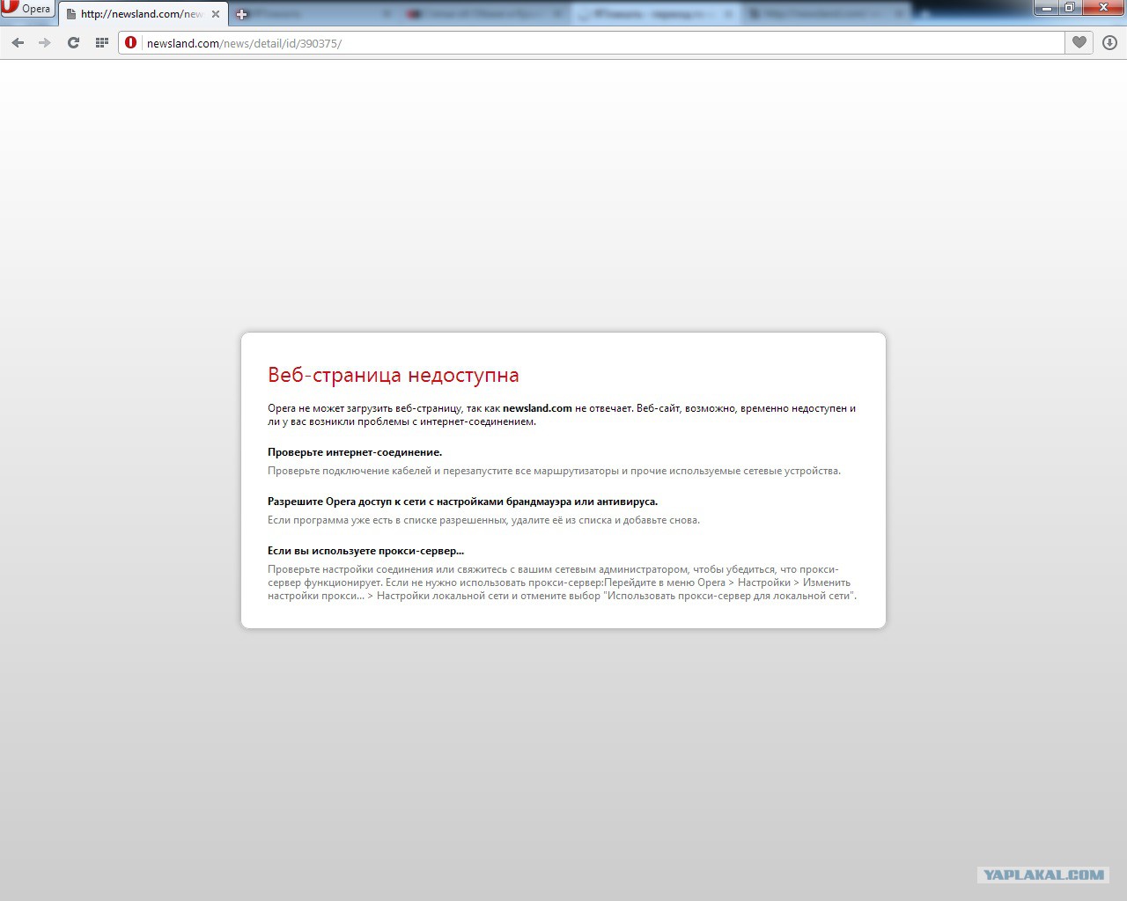The width and height of the screenshot is (1127, 901).
Task: Go forward to the next page
Action: click(x=45, y=43)
